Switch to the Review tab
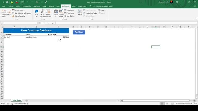 point(51,6)
